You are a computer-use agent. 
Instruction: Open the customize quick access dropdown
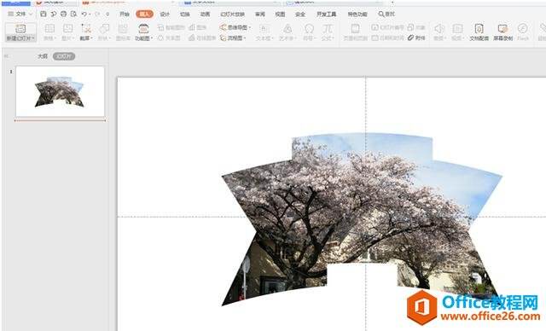(x=107, y=14)
